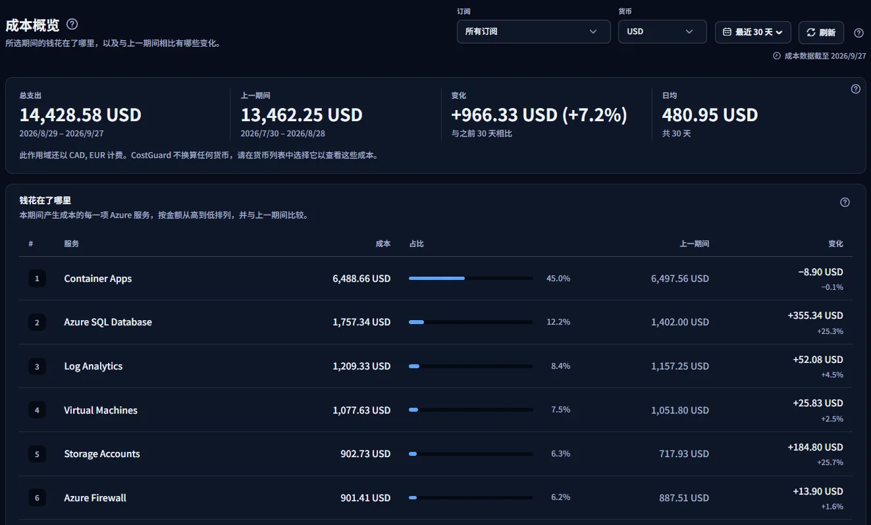Sort by the 成本 column header
Screen dimensions: 871x525
383,244
